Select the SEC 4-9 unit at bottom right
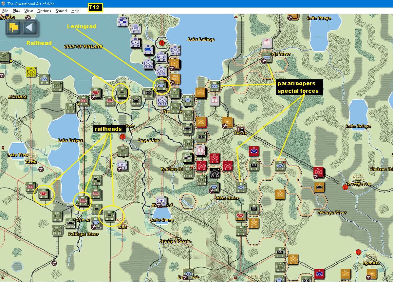Viewport: 393px width, 282px height. [280, 267]
